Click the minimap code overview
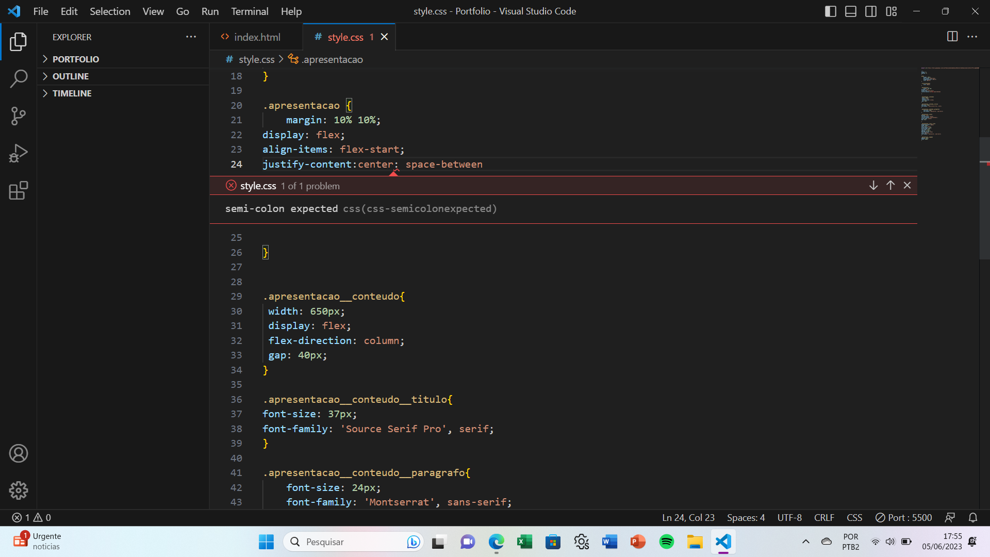 (949, 103)
